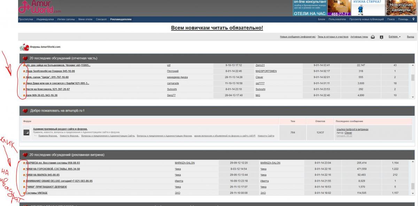
Task: Click heart icon of отчетная часть section
Action: point(25,58)
